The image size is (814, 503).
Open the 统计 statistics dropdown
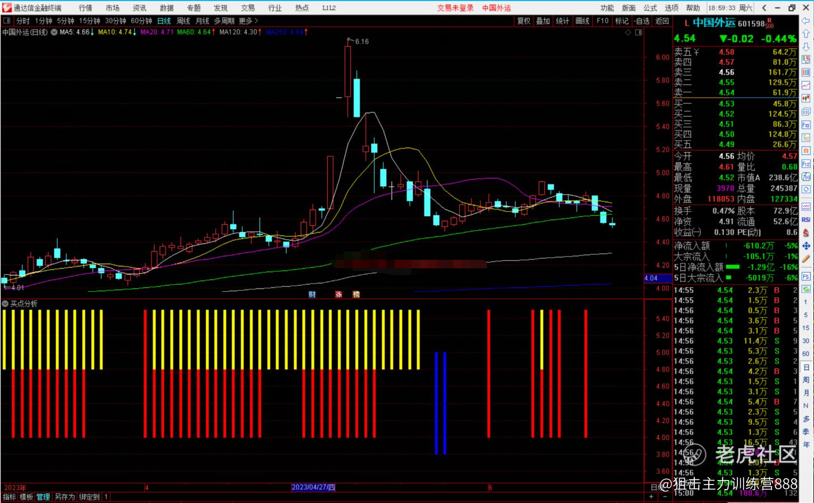point(562,21)
